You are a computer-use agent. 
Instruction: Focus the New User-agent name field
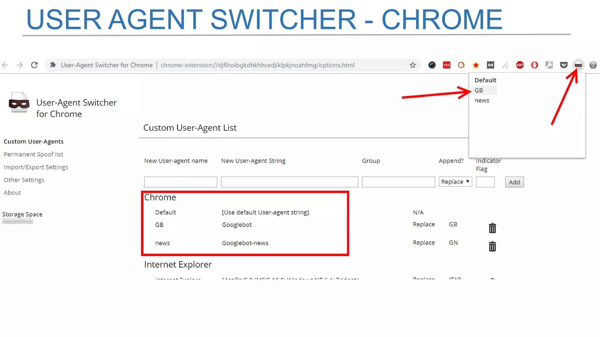180,182
